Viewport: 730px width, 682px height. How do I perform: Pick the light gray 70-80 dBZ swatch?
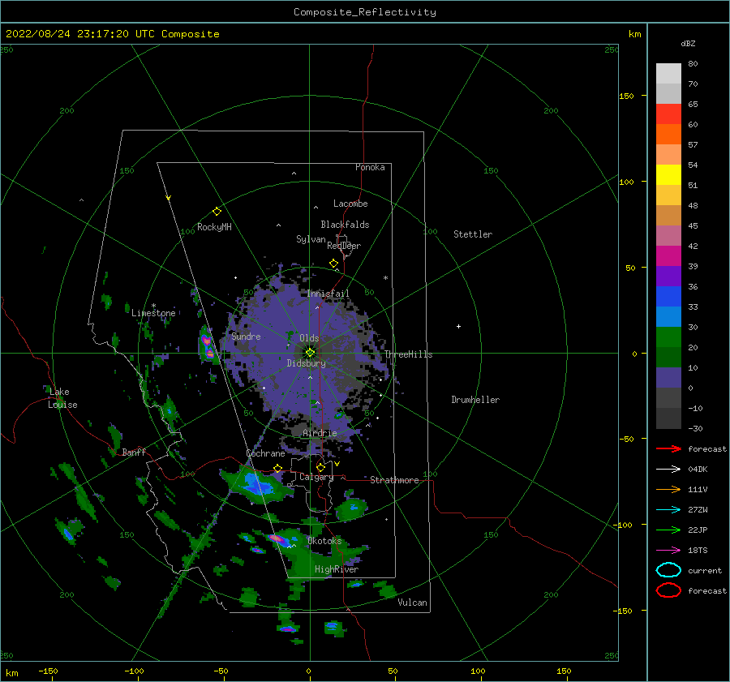668,74
